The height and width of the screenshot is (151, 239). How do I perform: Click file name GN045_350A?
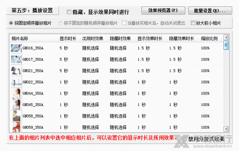coord(33,105)
